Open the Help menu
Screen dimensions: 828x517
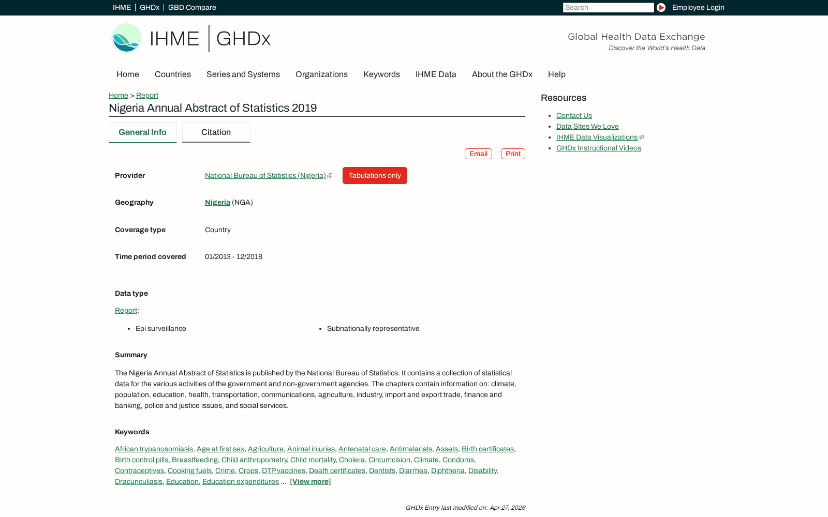[557, 74]
